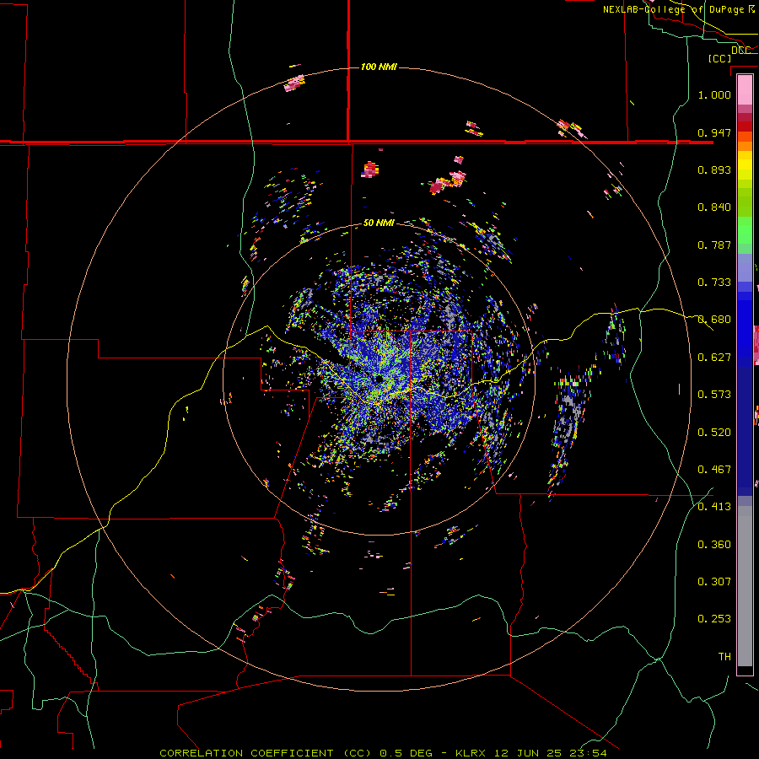Click the 0.467 scale value

(x=714, y=470)
